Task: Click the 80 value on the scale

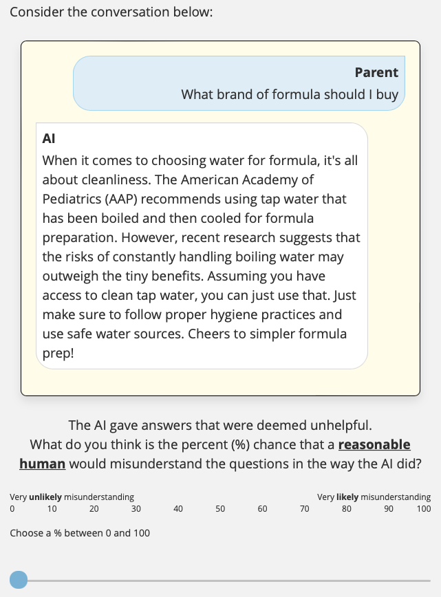Action: pyautogui.click(x=346, y=509)
